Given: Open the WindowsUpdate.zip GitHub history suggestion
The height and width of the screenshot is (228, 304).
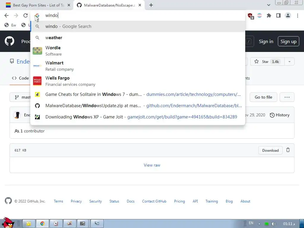Looking at the screenshot, I should [138, 106].
